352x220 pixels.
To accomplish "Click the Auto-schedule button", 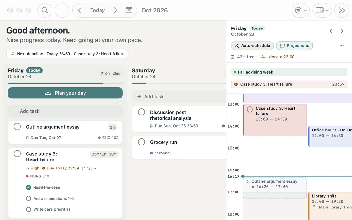I will click(252, 45).
